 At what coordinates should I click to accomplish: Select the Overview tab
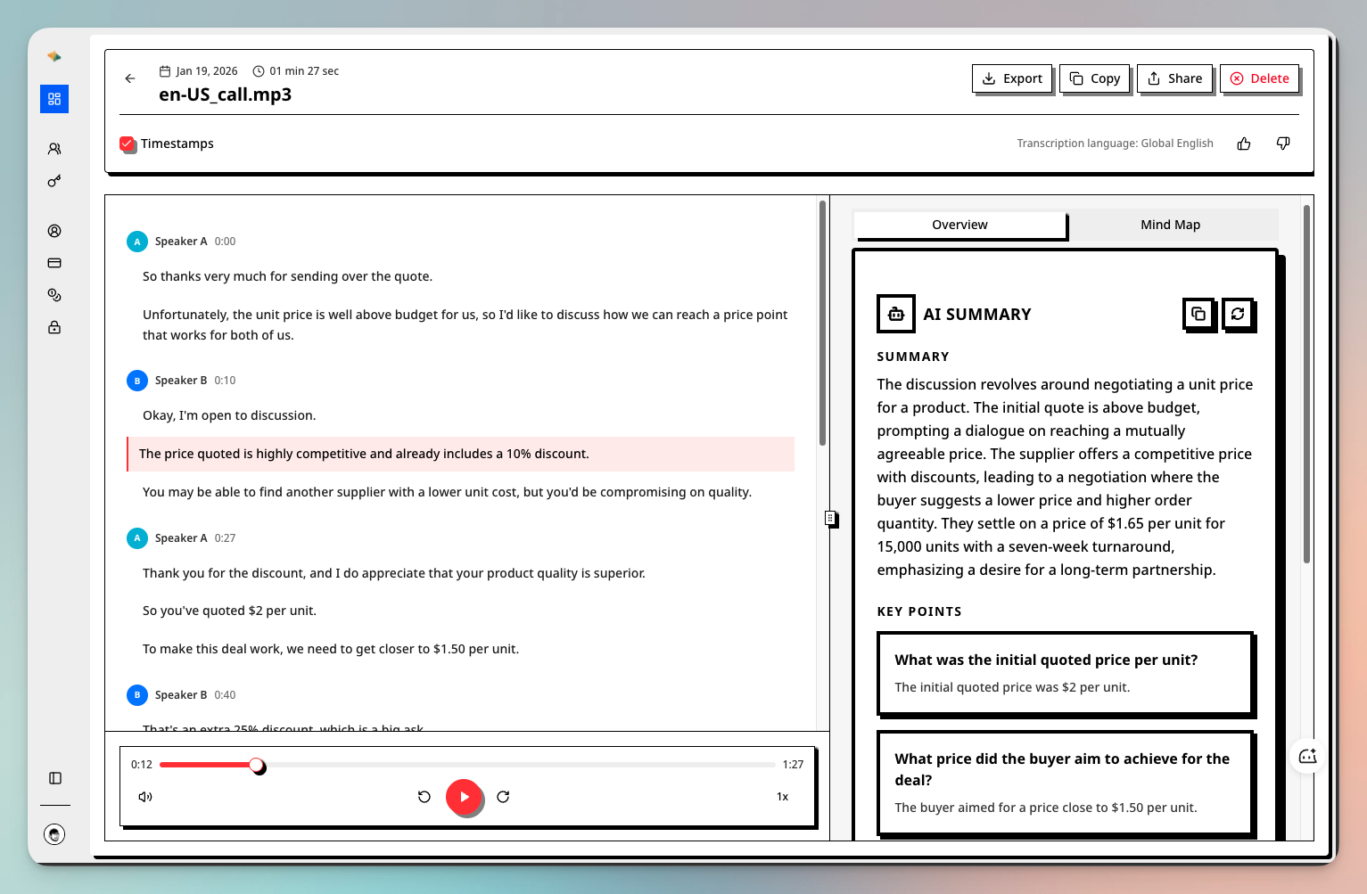[959, 225]
